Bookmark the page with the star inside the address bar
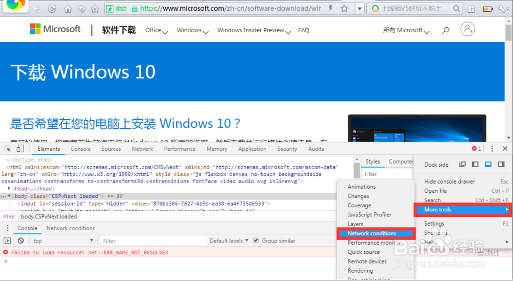The height and width of the screenshot is (281, 513). 344,9
